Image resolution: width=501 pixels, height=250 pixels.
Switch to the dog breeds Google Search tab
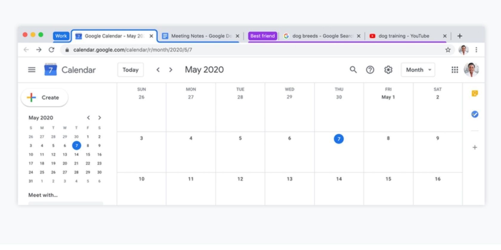(x=321, y=36)
